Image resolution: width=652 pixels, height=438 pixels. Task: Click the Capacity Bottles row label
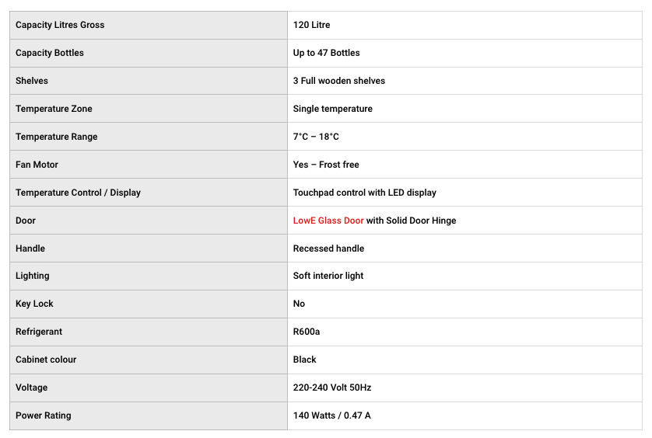50,53
